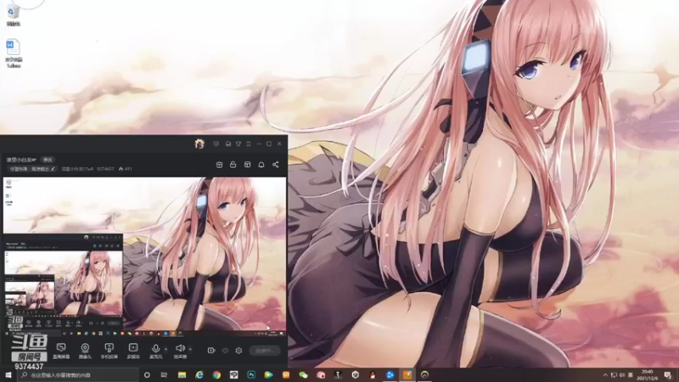Edit the stream title with pencil icon
The height and width of the screenshot is (382, 679).
(53, 169)
